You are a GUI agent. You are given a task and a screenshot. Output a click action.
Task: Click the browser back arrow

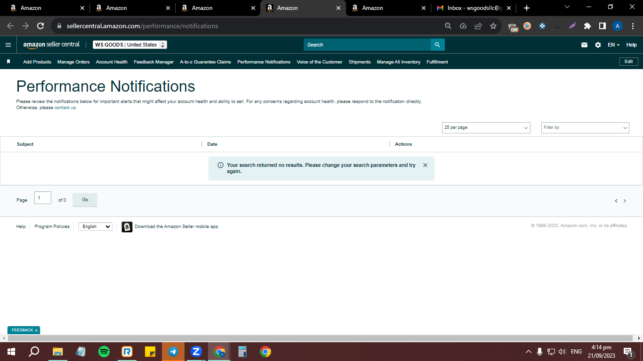[10, 26]
